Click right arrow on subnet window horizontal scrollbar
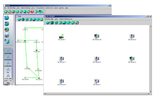156x99 pixels. coord(149,94)
